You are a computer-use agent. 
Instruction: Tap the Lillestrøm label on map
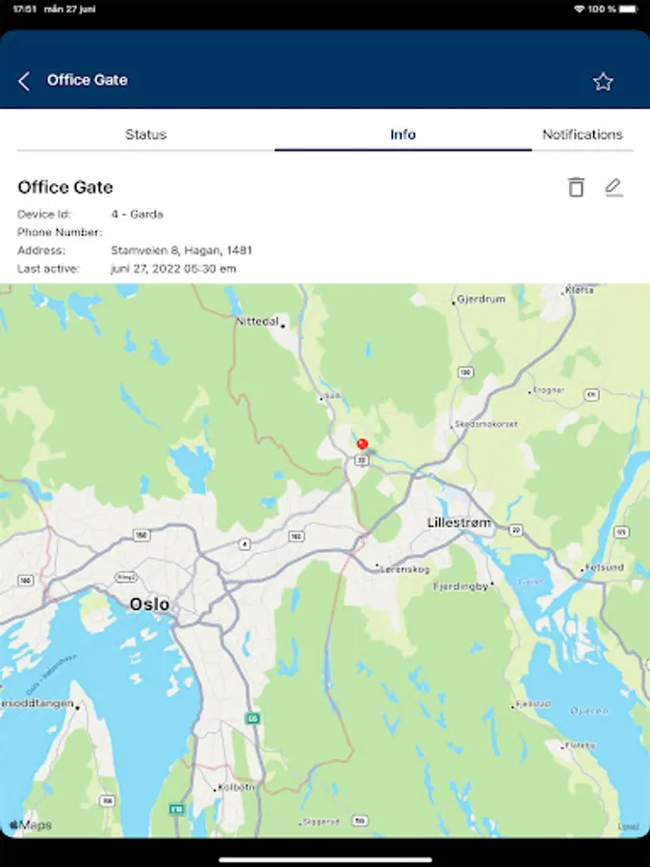458,522
